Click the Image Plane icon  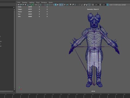click(x=28, y=5)
